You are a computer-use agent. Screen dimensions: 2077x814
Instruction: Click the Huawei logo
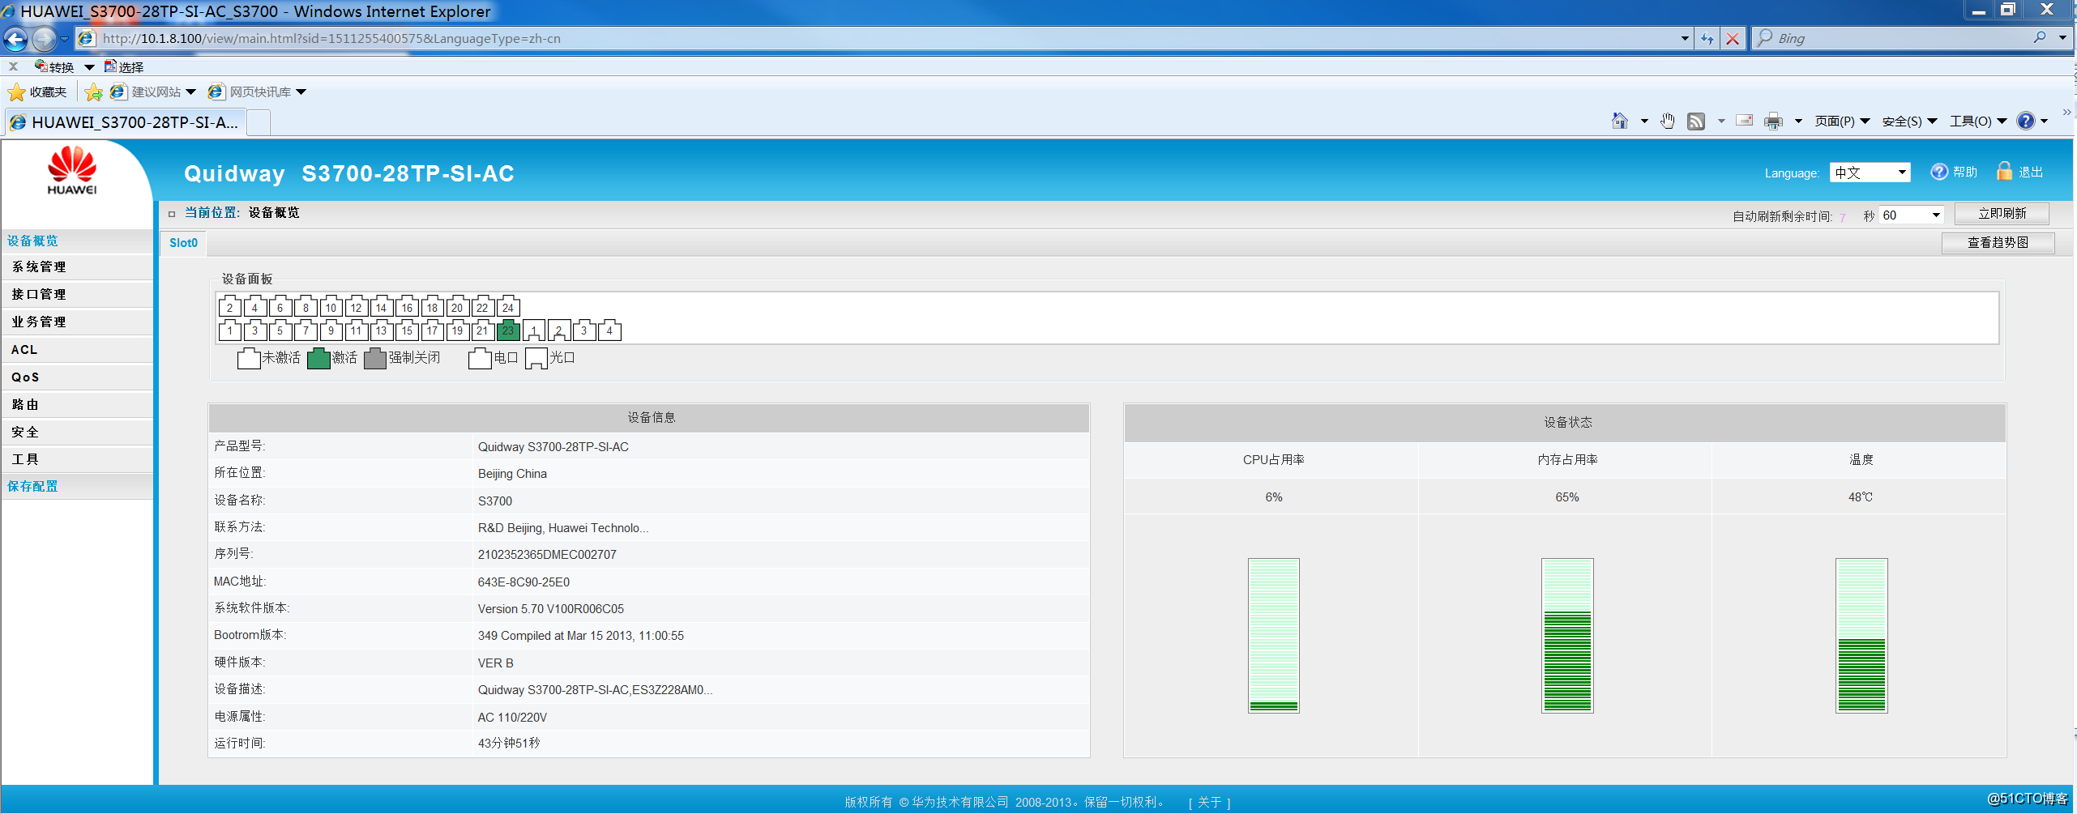click(x=72, y=170)
